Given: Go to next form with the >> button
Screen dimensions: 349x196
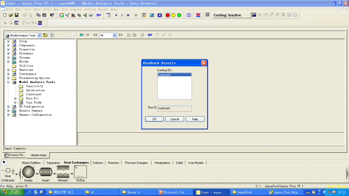Looking at the screenshot, I should click(x=120, y=35).
